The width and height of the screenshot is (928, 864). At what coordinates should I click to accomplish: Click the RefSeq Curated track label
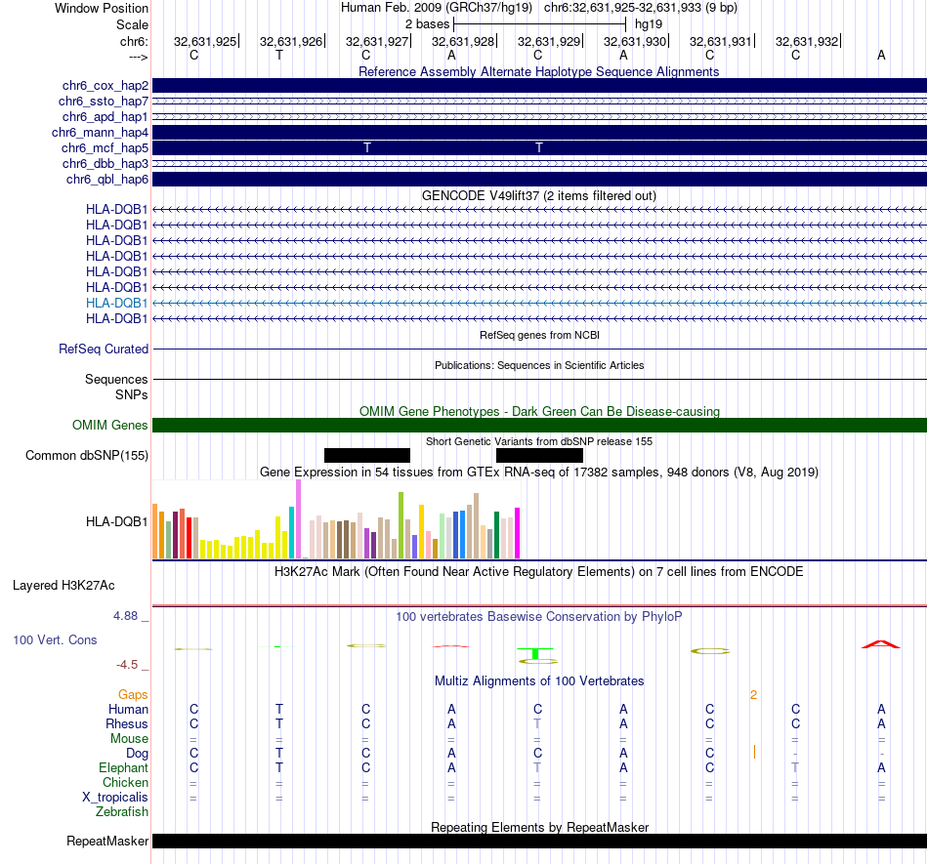click(x=103, y=349)
